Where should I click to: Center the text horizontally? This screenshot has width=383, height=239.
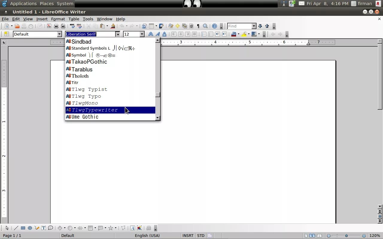[181, 34]
